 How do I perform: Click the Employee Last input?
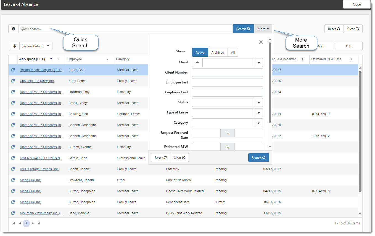click(228, 83)
